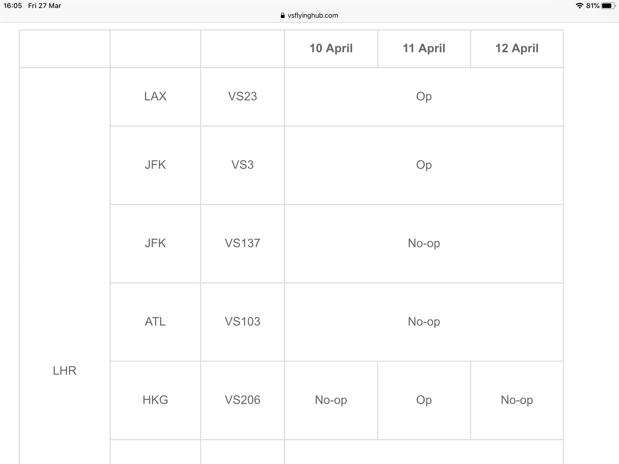Screen dimensions: 619x464
Task: Tap the VS137 flight number cell
Action: pos(242,243)
